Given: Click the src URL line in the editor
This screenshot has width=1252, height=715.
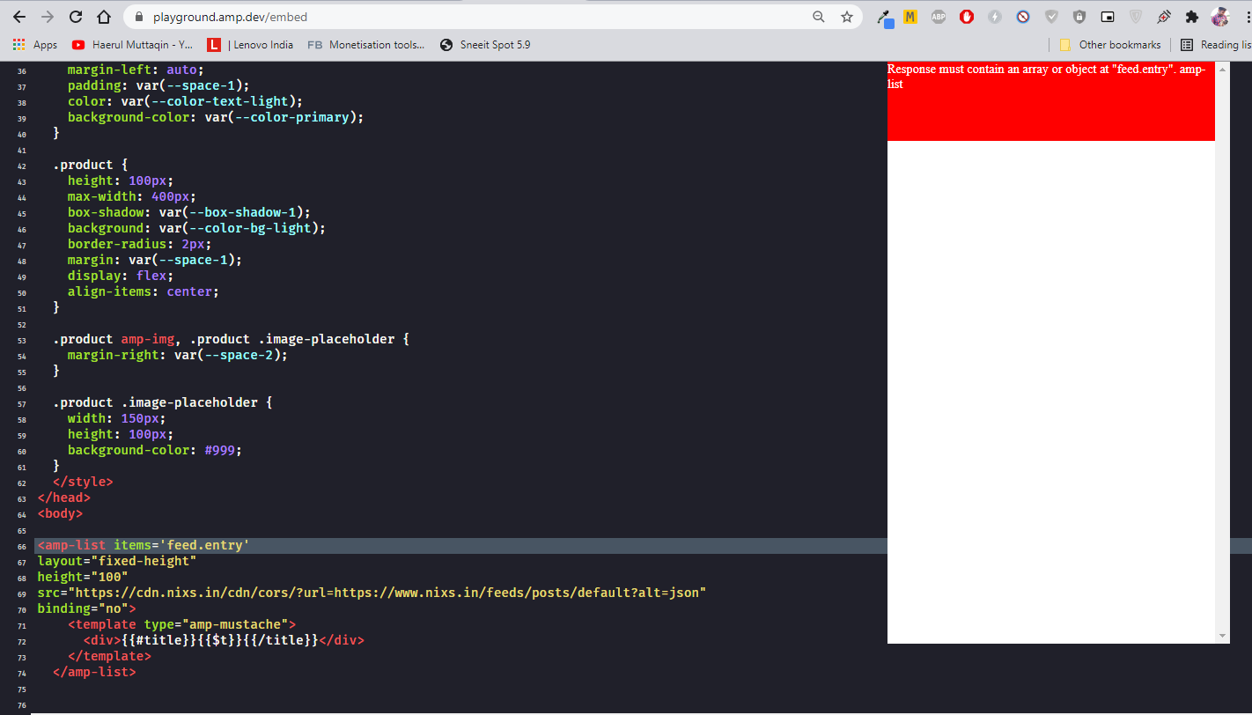Looking at the screenshot, I should pyautogui.click(x=372, y=593).
